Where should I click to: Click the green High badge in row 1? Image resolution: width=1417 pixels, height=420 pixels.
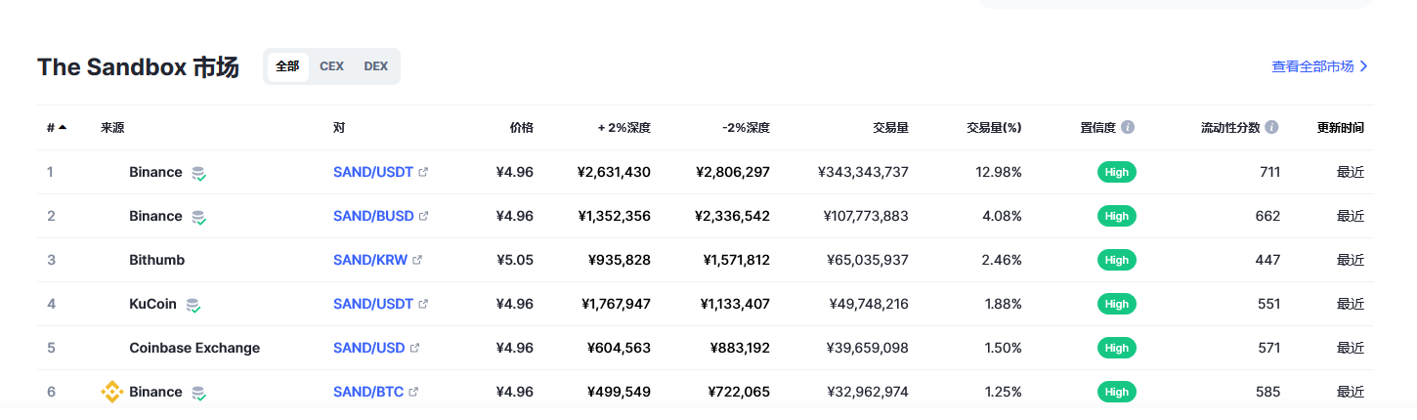coord(1117,172)
